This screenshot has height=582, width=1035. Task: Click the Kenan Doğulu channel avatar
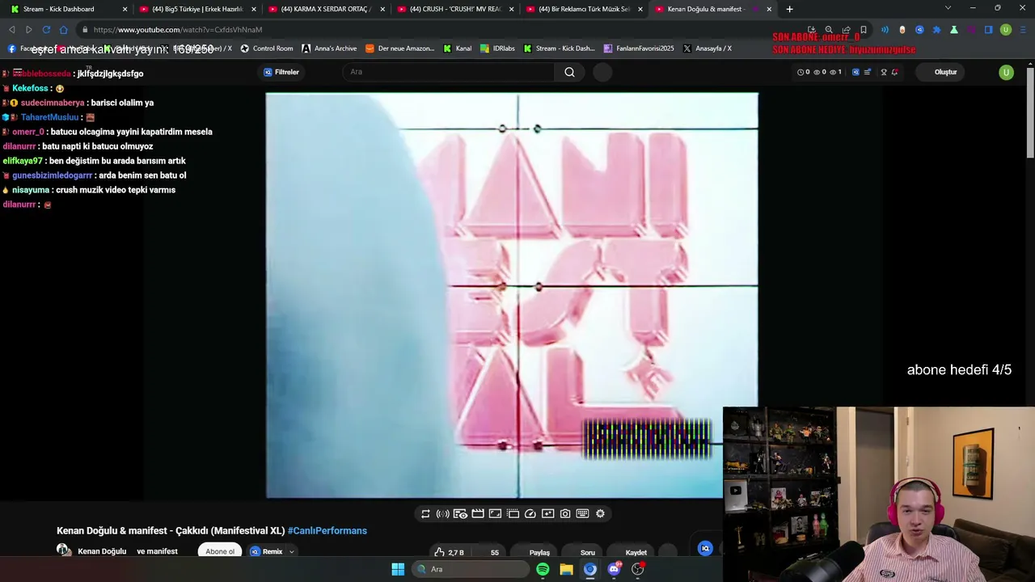(62, 550)
